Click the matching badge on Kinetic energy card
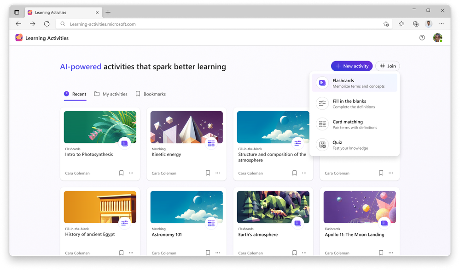Screen dimensions: 460x270 point(211,143)
